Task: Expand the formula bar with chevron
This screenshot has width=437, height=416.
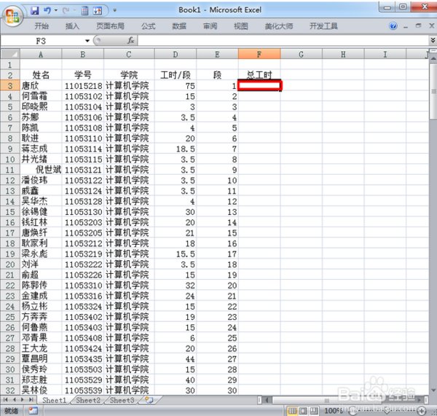Action: [433, 41]
